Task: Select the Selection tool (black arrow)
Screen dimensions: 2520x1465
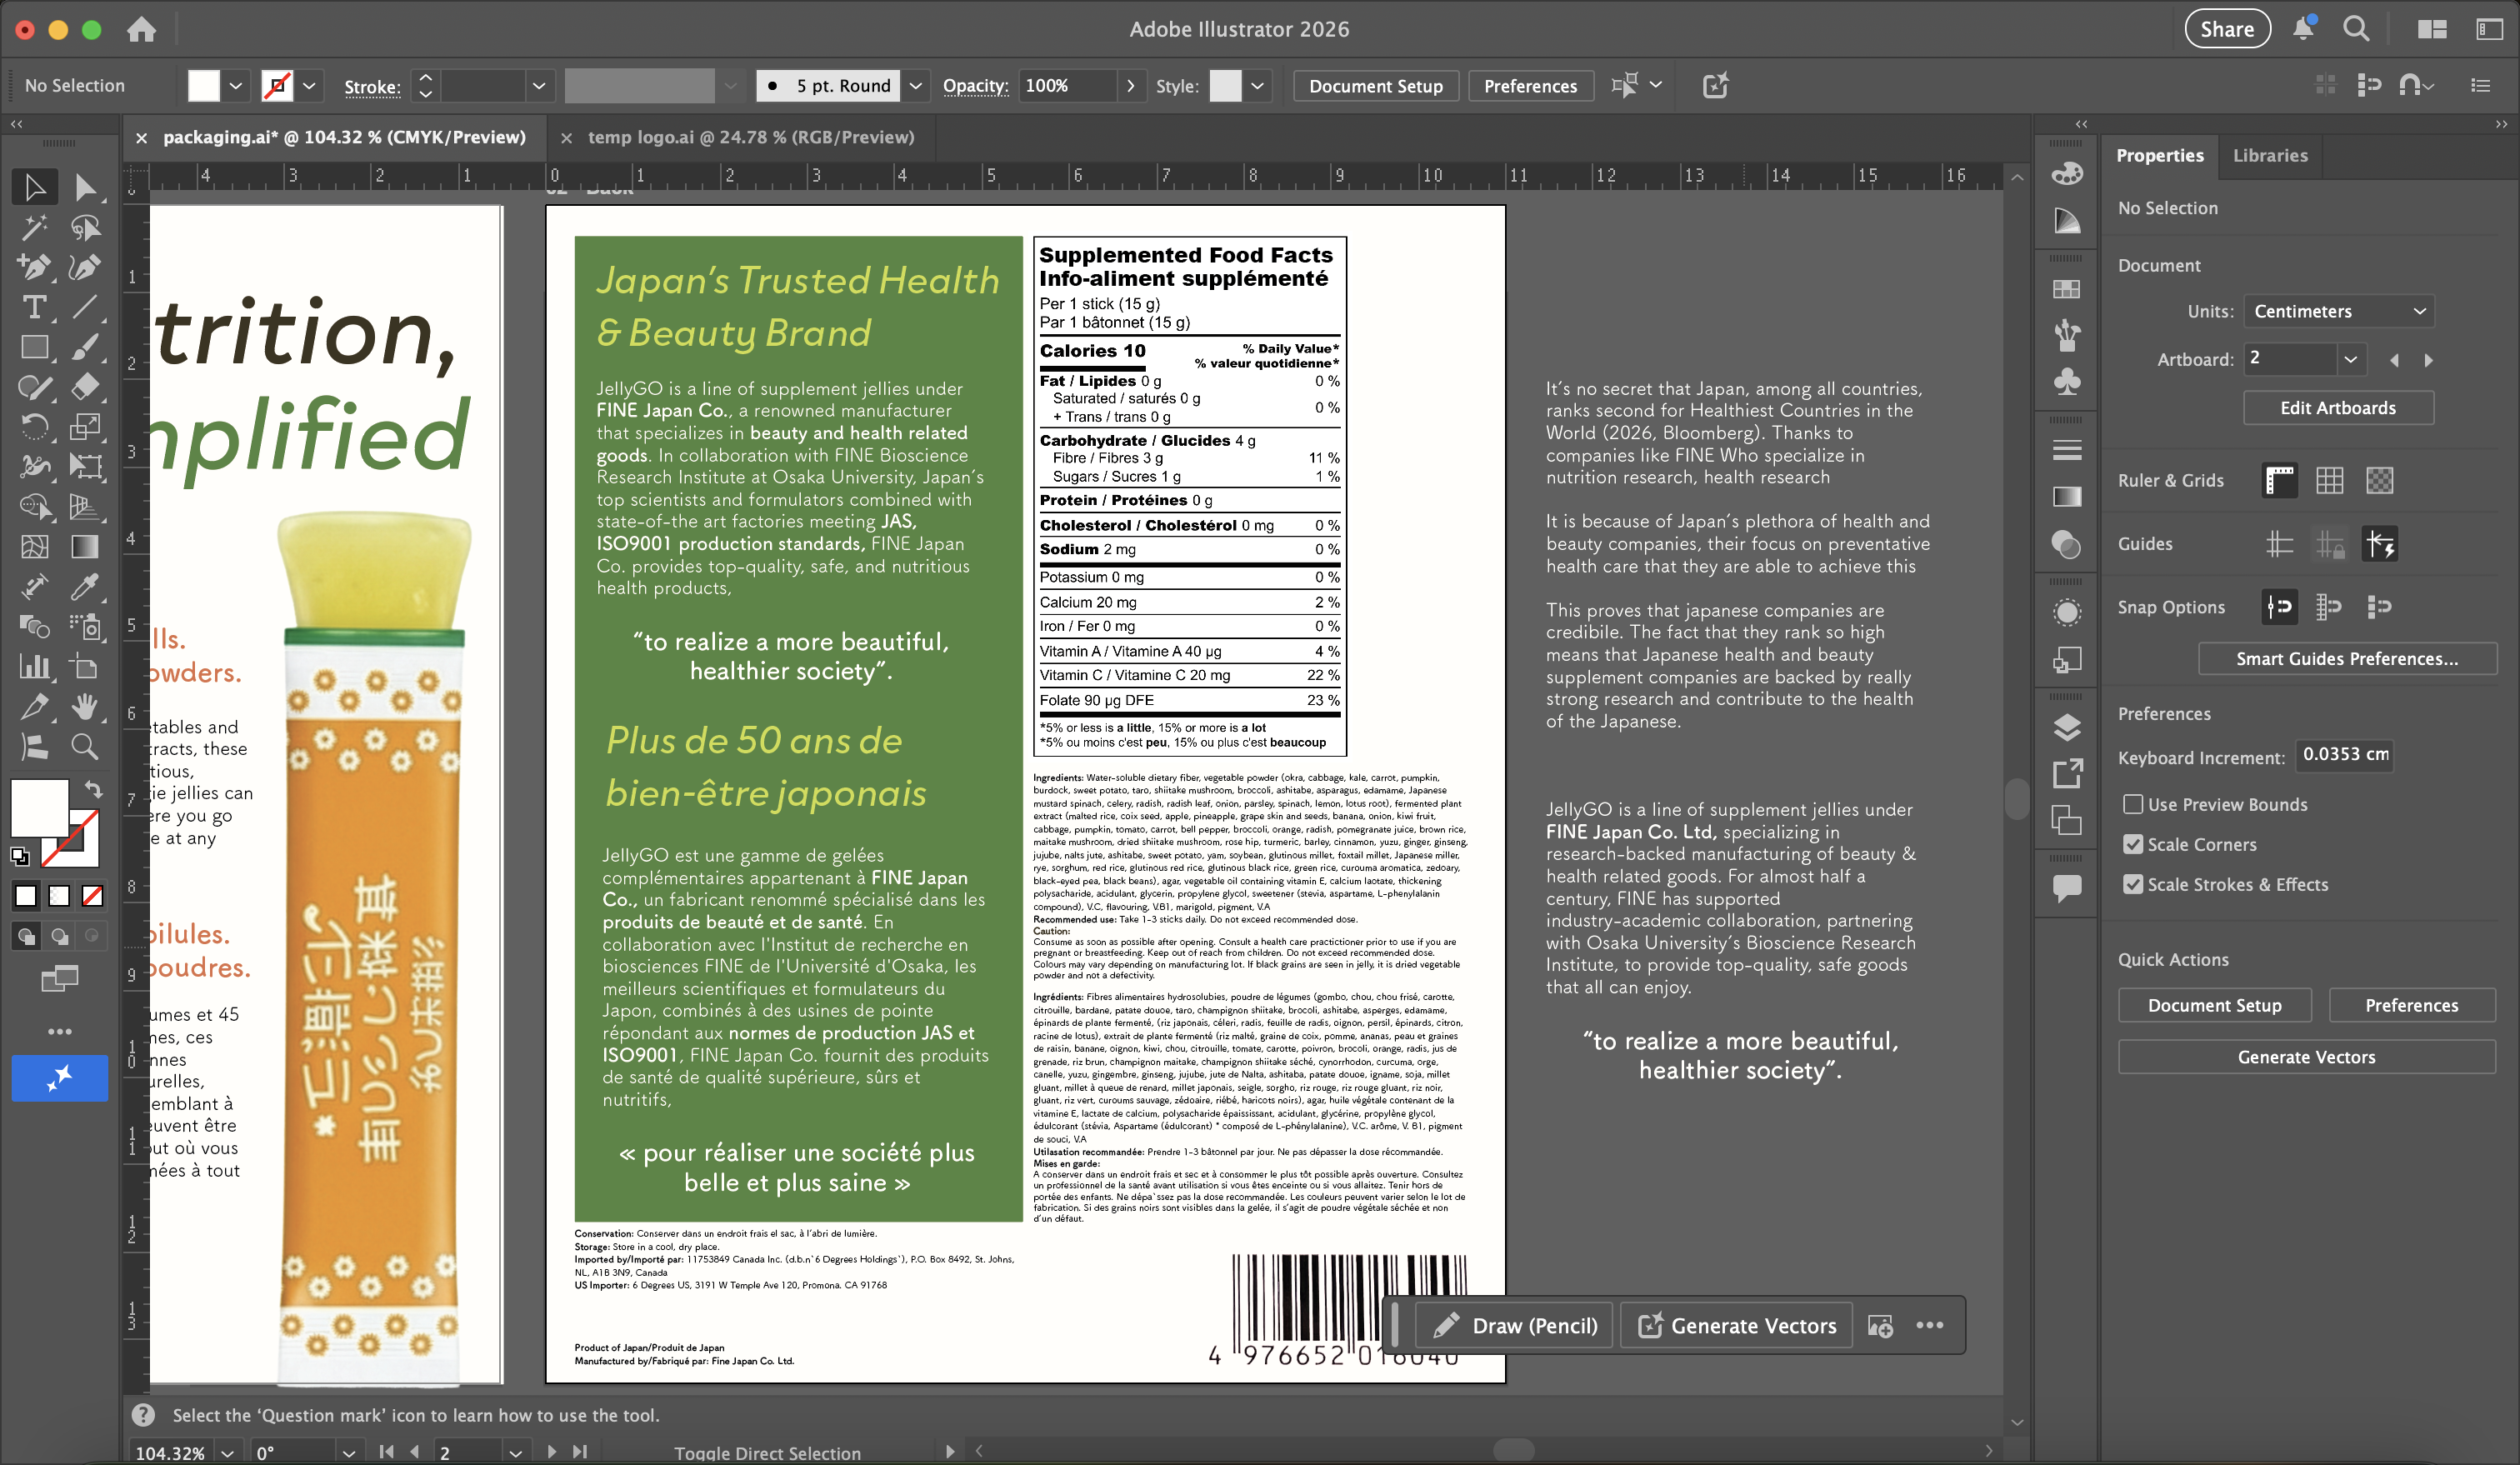Action: 34,187
